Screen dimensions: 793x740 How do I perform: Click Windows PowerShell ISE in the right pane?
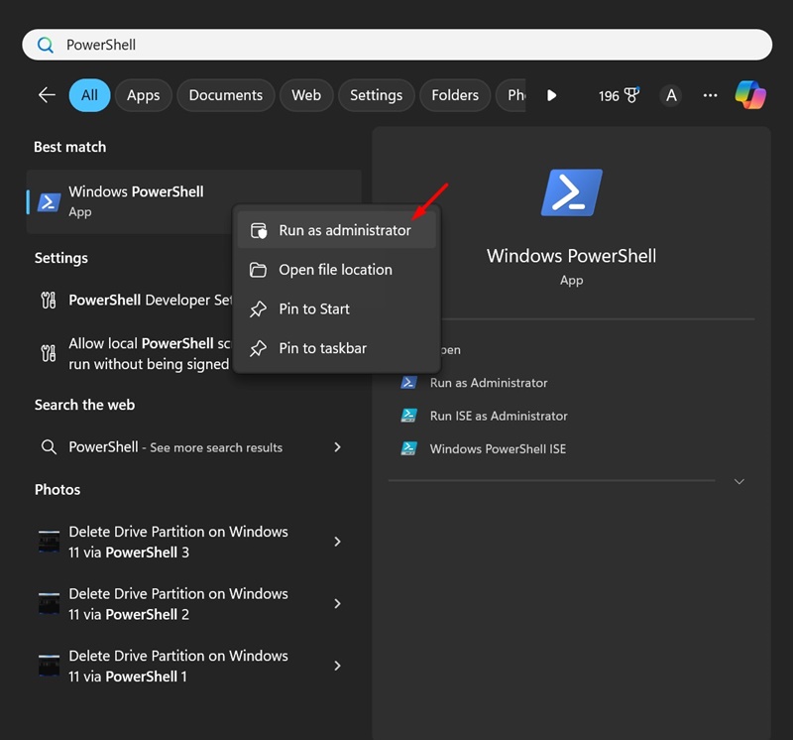(x=497, y=448)
